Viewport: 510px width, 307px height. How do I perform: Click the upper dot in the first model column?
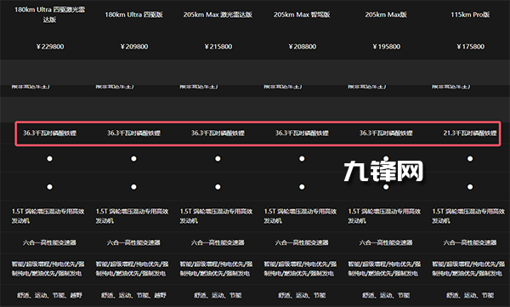tap(49, 158)
